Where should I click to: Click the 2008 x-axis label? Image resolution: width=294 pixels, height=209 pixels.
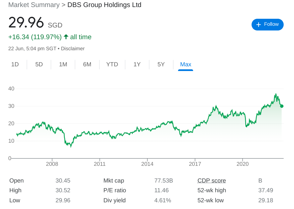click(52, 164)
